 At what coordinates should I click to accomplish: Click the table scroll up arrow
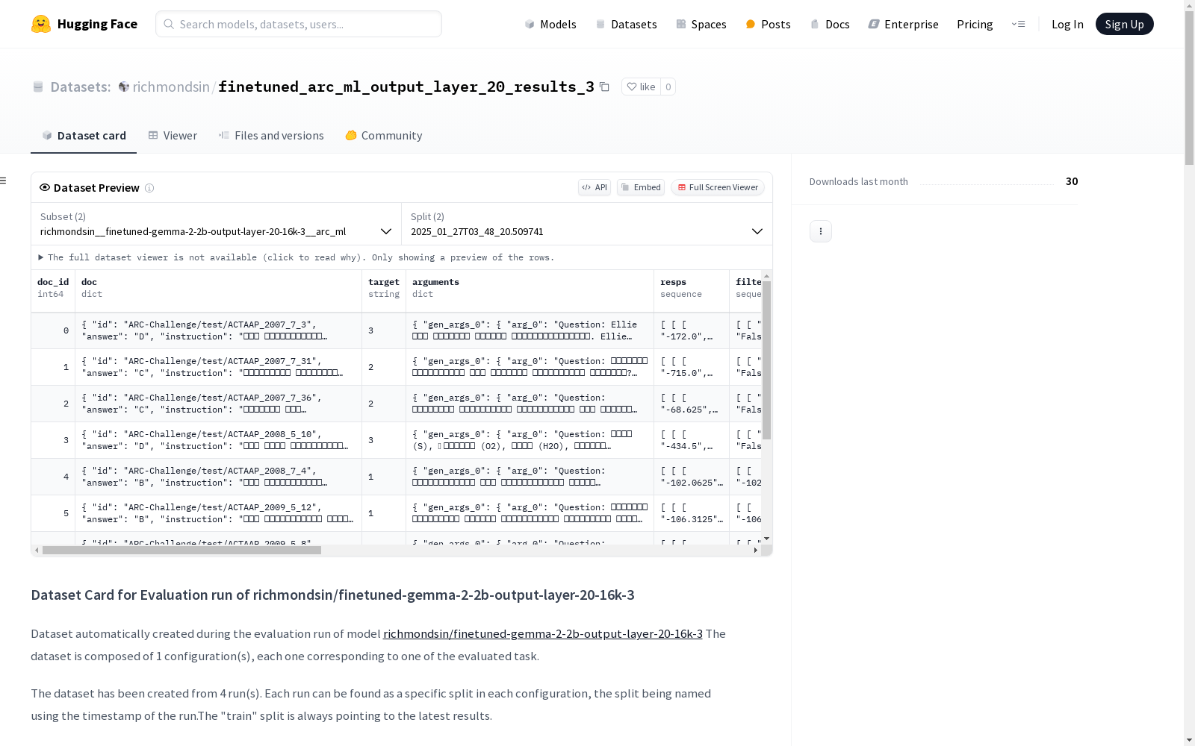pos(766,276)
